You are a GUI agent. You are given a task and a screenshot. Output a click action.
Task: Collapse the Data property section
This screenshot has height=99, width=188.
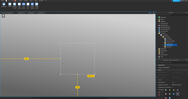point(157,70)
